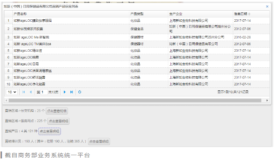Click the 产品名称 column header
274x165 pixels.
(x=20, y=14)
